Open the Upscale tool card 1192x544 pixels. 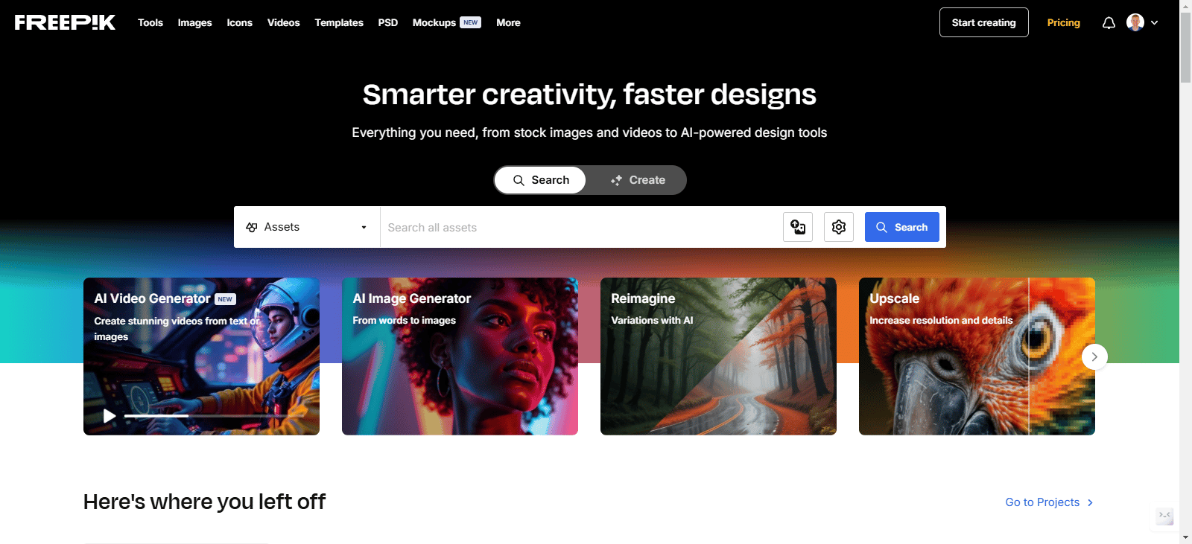tap(977, 356)
